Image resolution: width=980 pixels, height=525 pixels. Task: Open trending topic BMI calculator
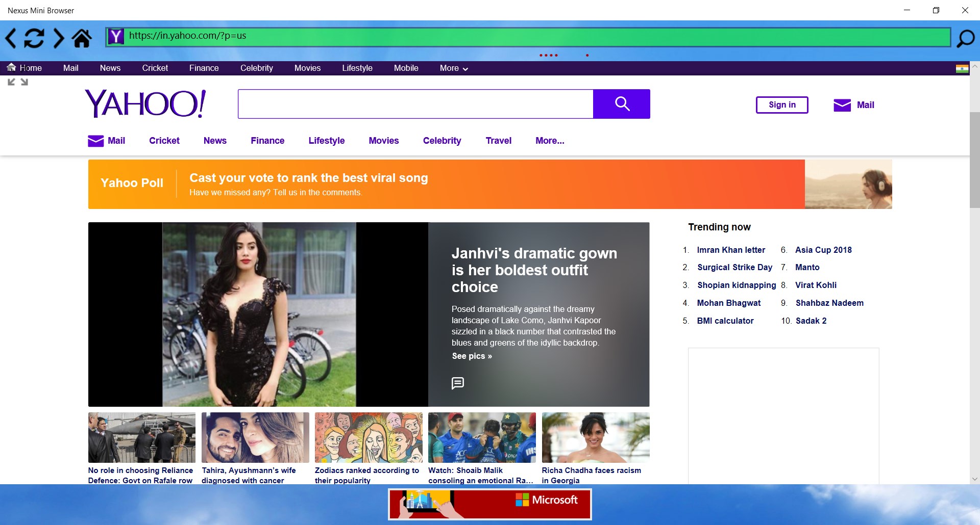(x=725, y=321)
